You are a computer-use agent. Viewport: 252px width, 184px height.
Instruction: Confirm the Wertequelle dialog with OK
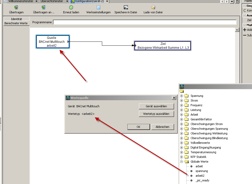(x=138, y=127)
